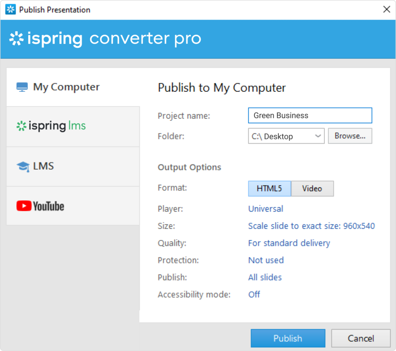Click the Browse... button

click(x=350, y=136)
